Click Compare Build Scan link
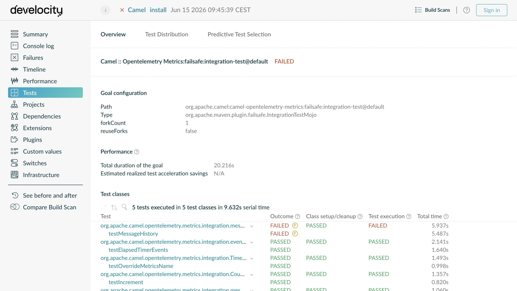 click(x=49, y=207)
